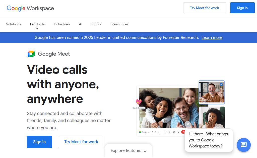Click the red hang-up icon in the preview
Image resolution: width=257 pixels, height=158 pixels.
pos(183,132)
